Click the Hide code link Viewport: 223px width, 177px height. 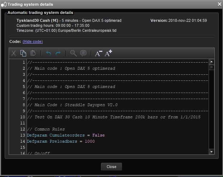pyautogui.click(x=33, y=41)
